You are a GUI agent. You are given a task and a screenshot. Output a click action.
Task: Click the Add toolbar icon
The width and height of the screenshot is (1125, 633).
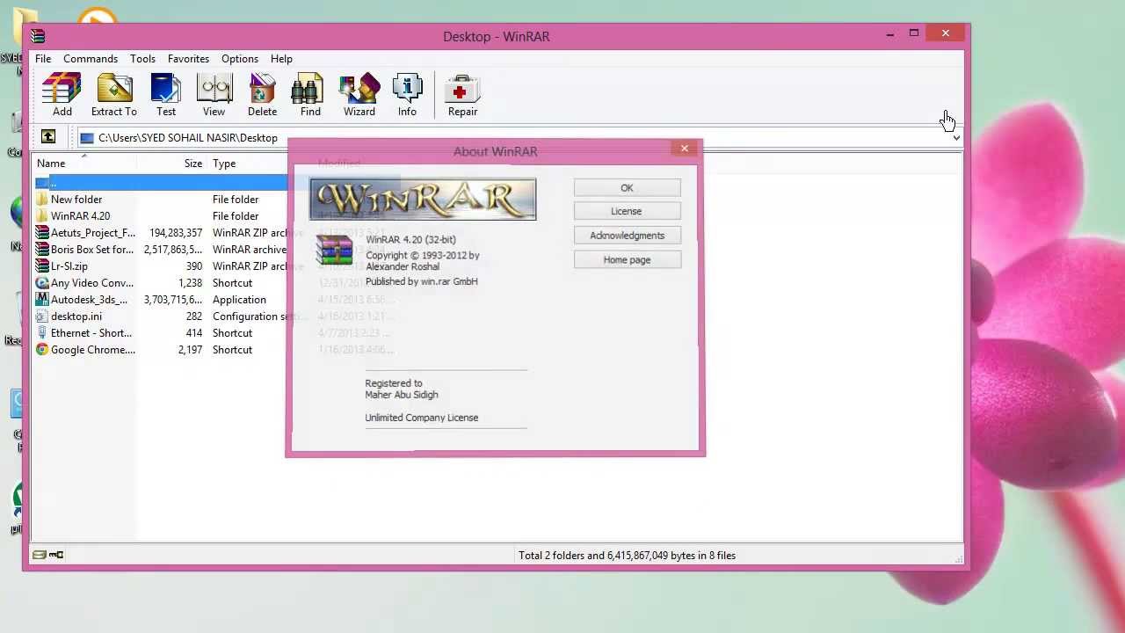[62, 95]
